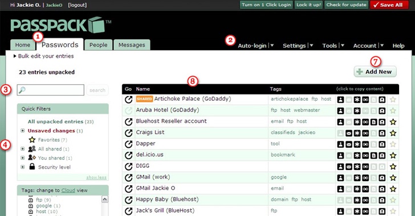Star the Aruba Hotel (GoDaddy) entry

tap(393, 111)
